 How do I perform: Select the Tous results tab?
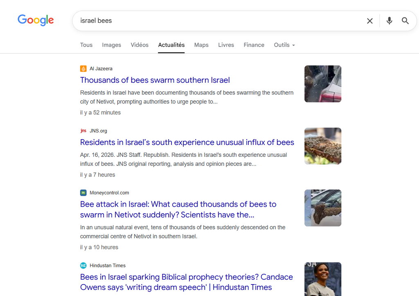[86, 45]
